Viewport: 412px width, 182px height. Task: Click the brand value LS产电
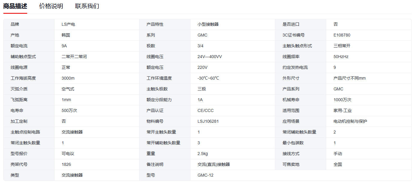click(68, 24)
